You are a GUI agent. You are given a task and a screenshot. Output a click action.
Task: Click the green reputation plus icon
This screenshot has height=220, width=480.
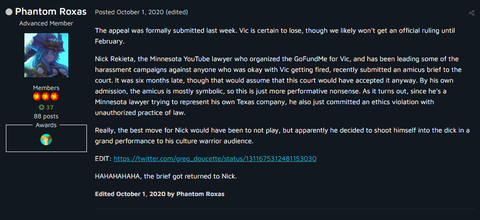click(x=41, y=107)
